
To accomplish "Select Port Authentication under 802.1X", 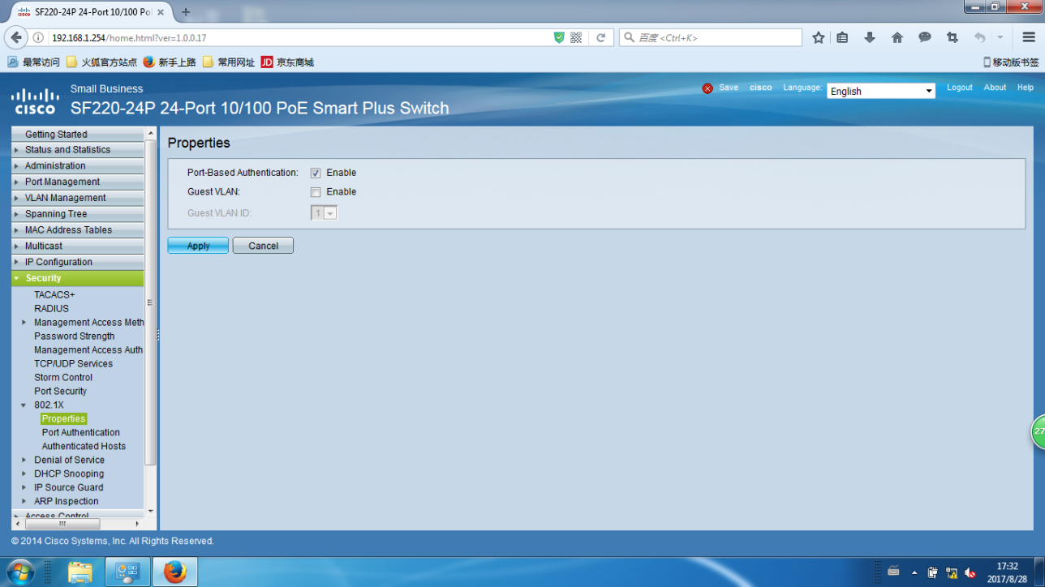I will click(80, 432).
